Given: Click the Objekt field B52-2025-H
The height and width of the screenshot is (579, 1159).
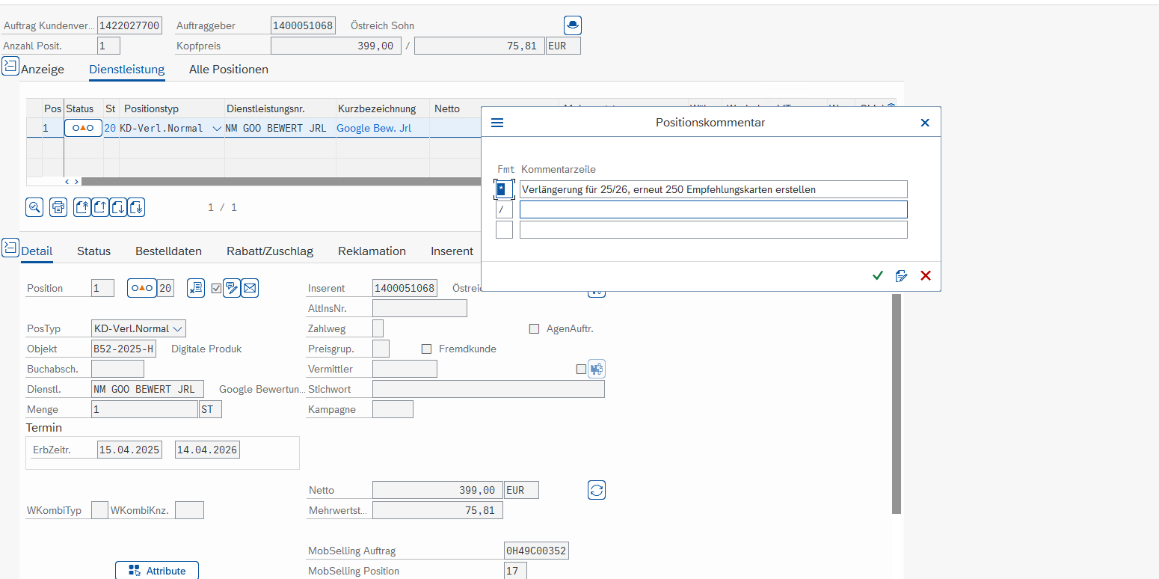Looking at the screenshot, I should (124, 349).
